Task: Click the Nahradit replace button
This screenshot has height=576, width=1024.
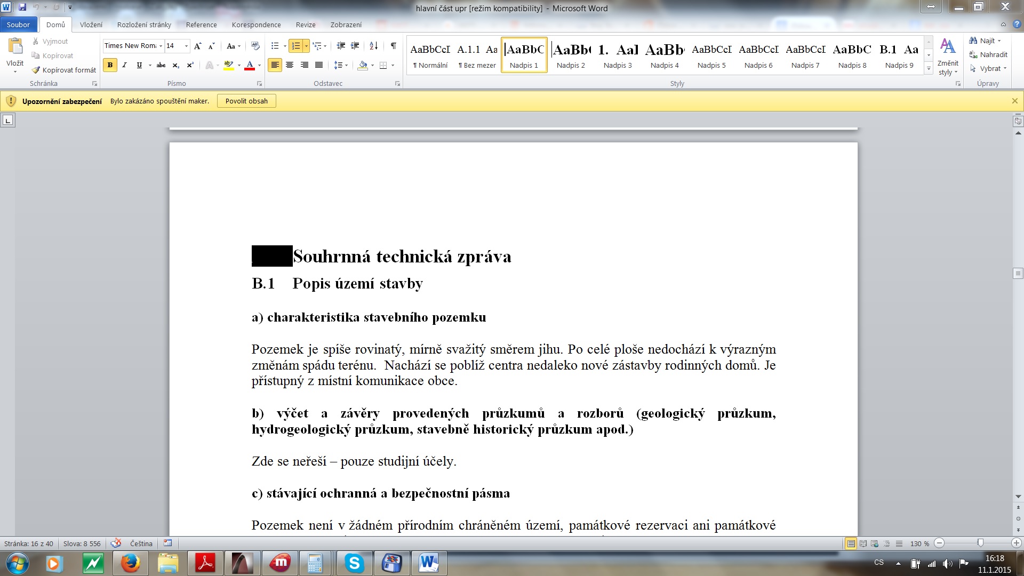Action: (x=988, y=54)
